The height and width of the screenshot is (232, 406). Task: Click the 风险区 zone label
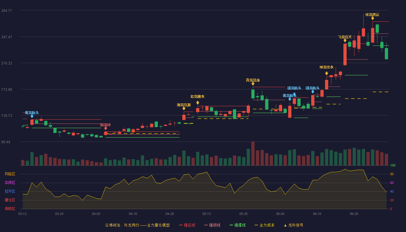pos(10,174)
